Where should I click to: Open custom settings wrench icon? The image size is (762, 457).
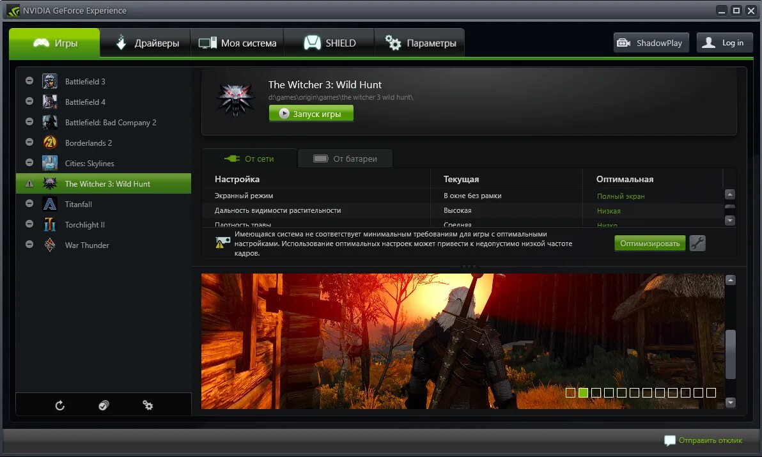[x=697, y=244]
